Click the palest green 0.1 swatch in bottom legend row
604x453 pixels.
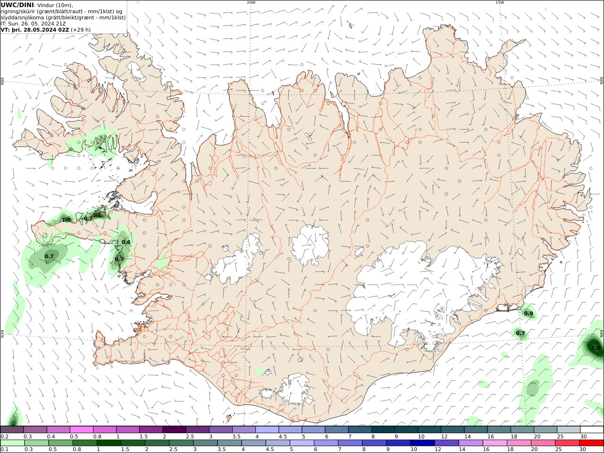pos(12,443)
